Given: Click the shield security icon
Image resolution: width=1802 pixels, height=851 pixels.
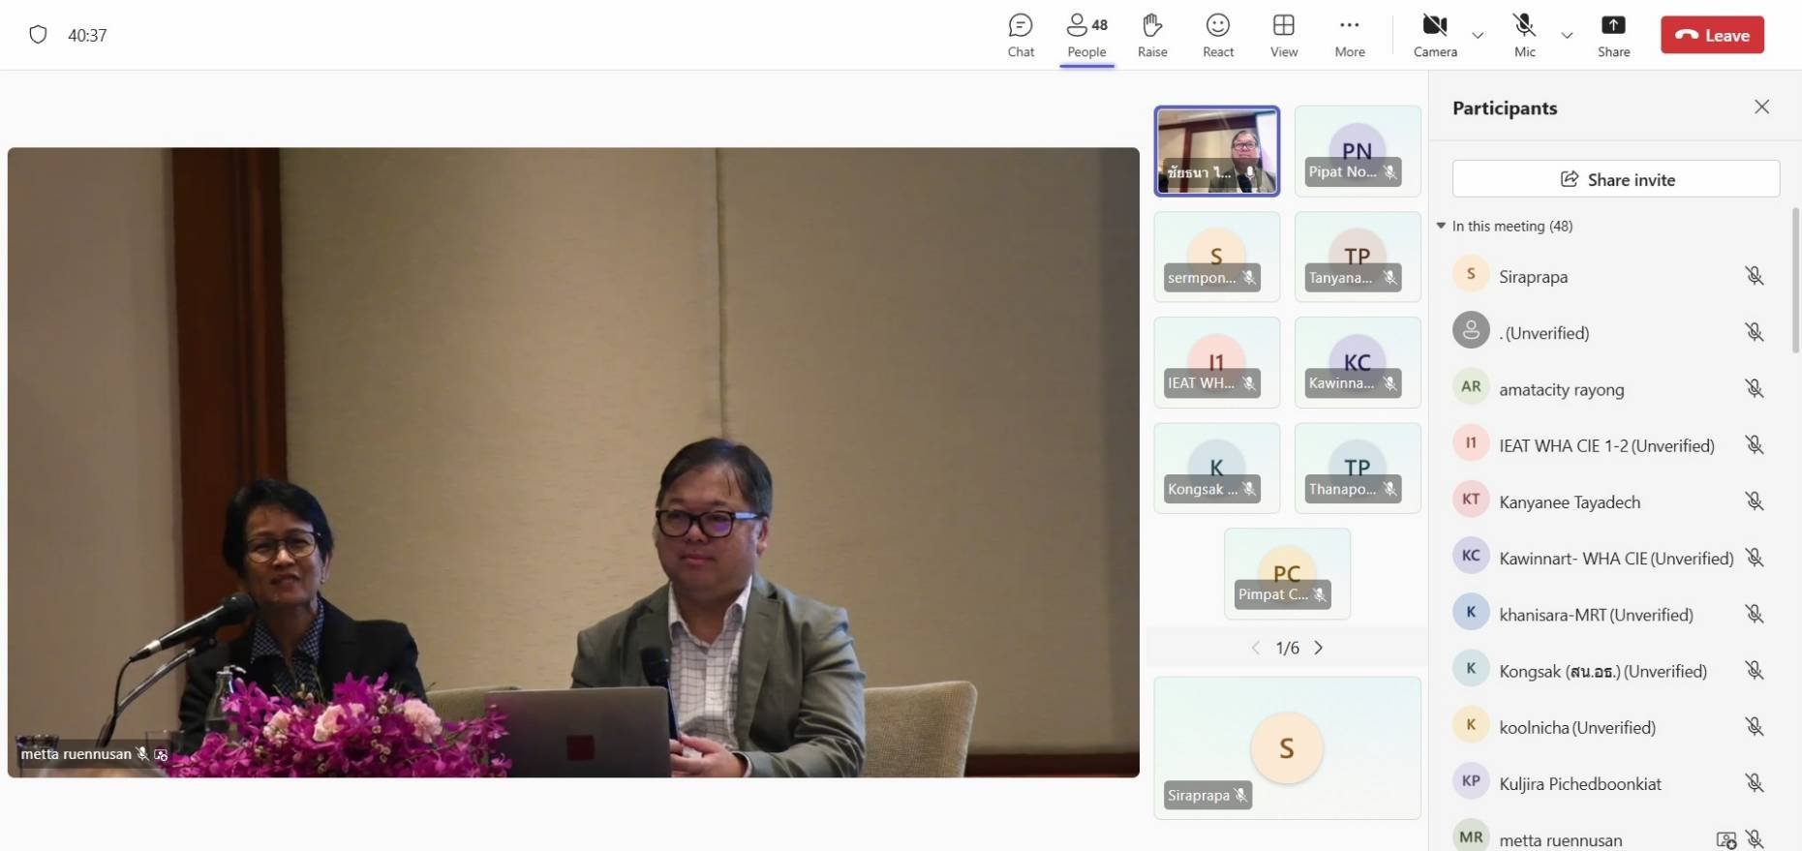Looking at the screenshot, I should click(38, 35).
